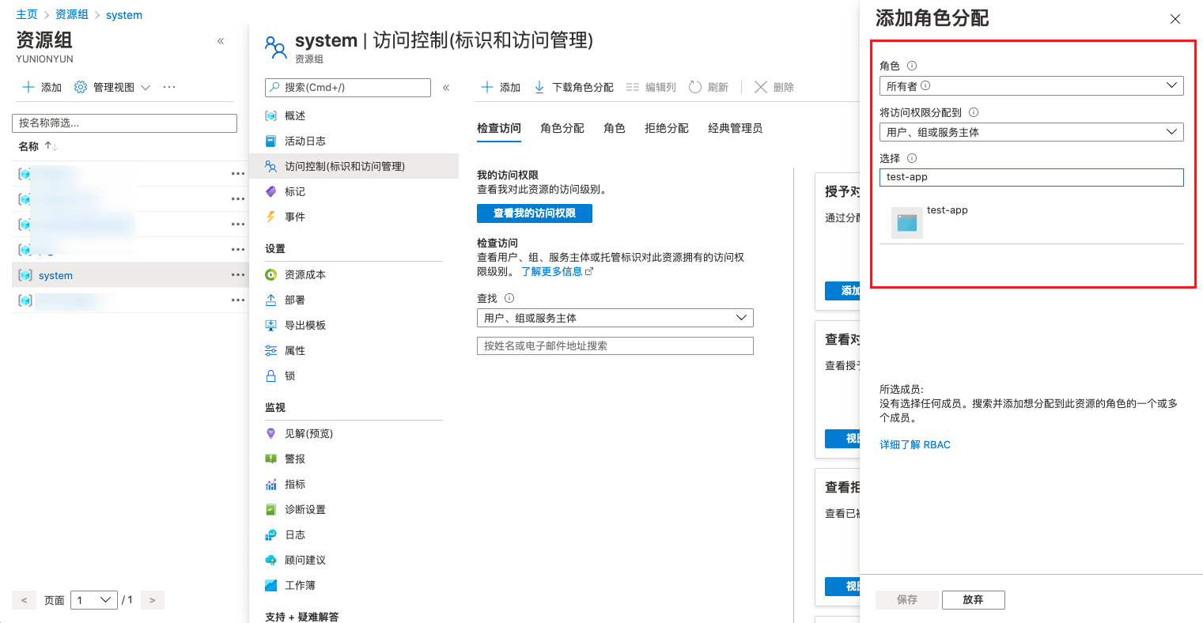Collapse the resource group list panel
The width and height of the screenshot is (1203, 623).
[221, 41]
